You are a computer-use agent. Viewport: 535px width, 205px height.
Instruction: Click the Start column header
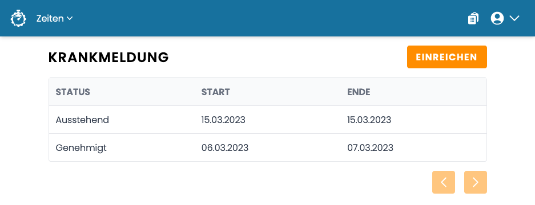pos(216,92)
